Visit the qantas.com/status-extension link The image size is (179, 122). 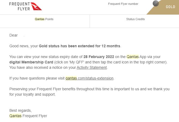click(89, 78)
